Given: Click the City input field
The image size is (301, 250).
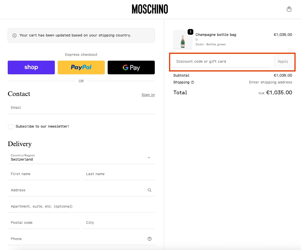Looking at the screenshot, I should tap(119, 222).
